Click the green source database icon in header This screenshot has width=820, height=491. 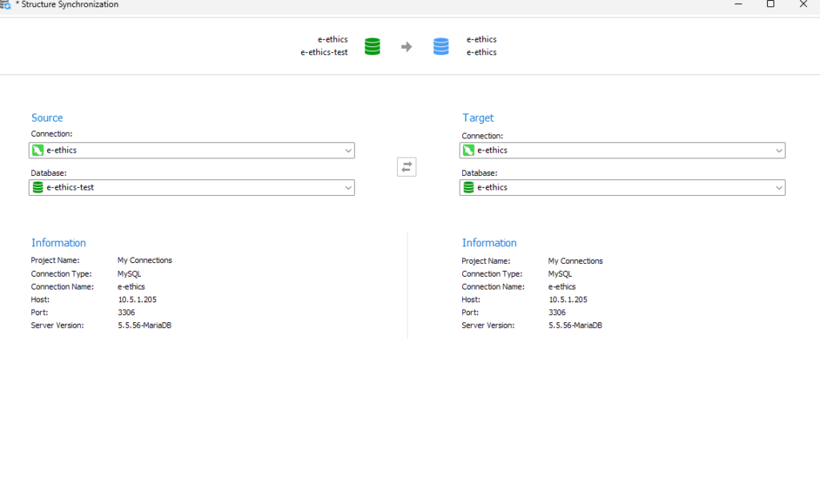coord(372,46)
